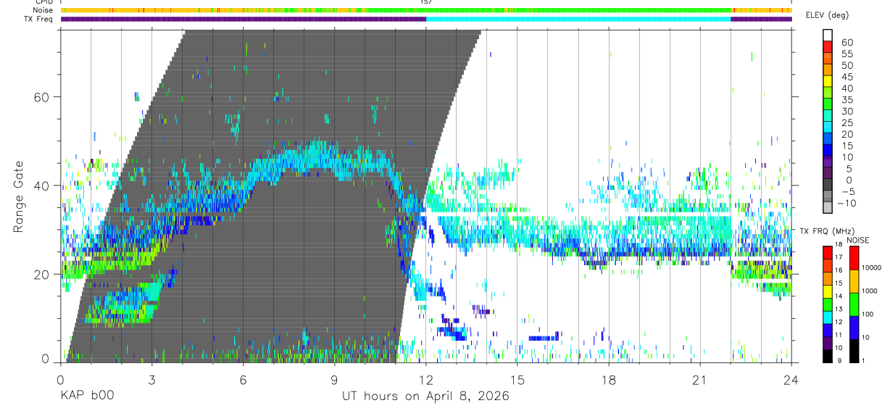Click the Noise color strip above the plot

pos(426,10)
